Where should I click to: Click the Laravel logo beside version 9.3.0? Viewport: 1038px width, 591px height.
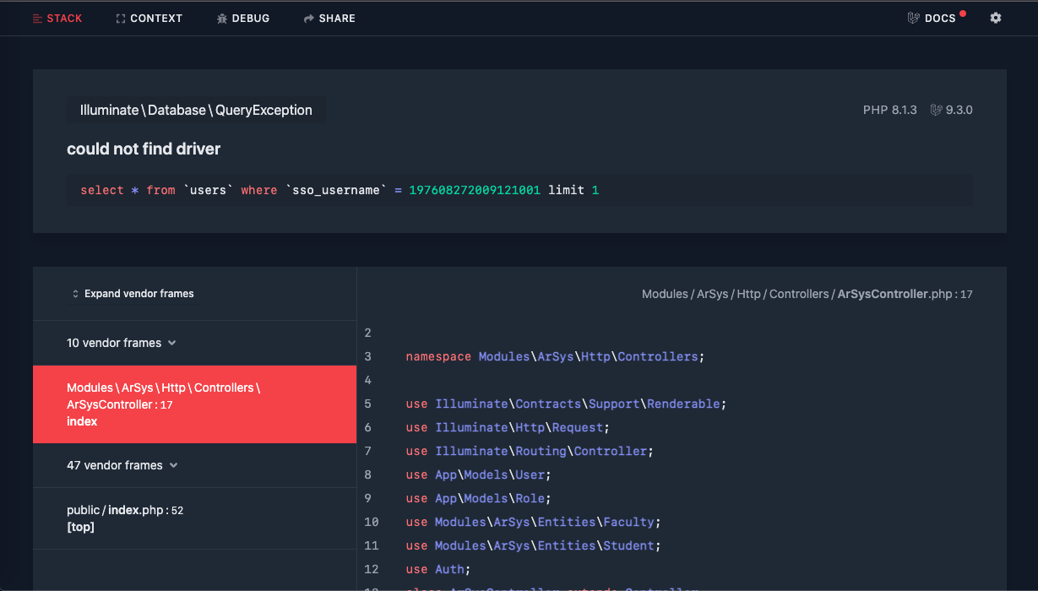click(x=935, y=109)
